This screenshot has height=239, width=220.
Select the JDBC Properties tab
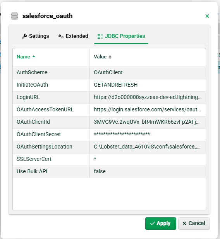(121, 36)
